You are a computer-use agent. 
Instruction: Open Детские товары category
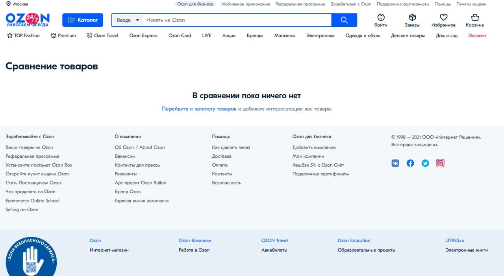coord(408,35)
